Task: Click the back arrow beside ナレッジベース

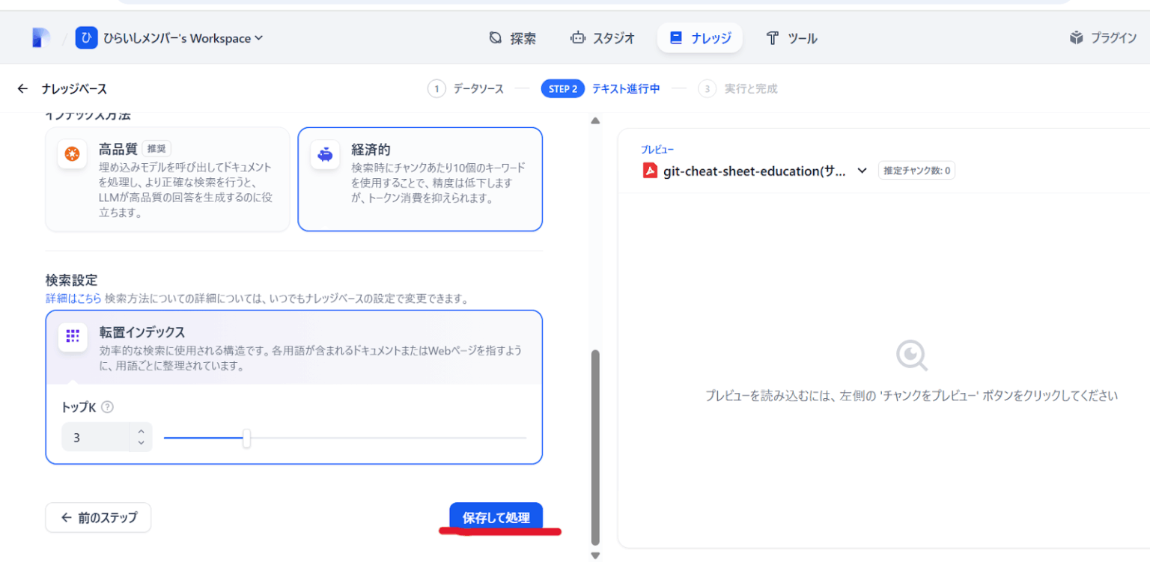Action: (22, 88)
